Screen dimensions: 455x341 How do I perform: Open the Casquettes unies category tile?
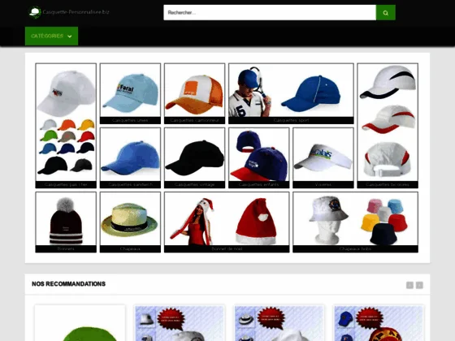[130, 93]
